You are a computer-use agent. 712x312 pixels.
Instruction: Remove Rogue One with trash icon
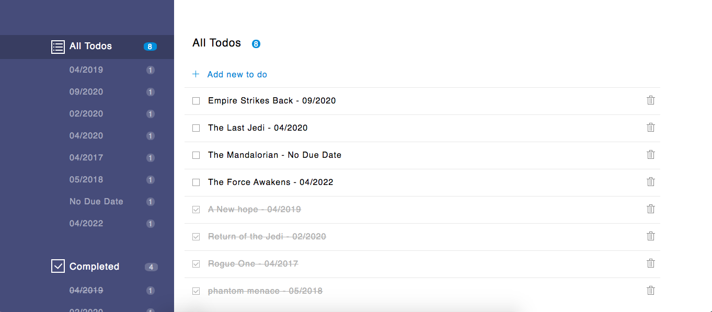click(x=651, y=263)
